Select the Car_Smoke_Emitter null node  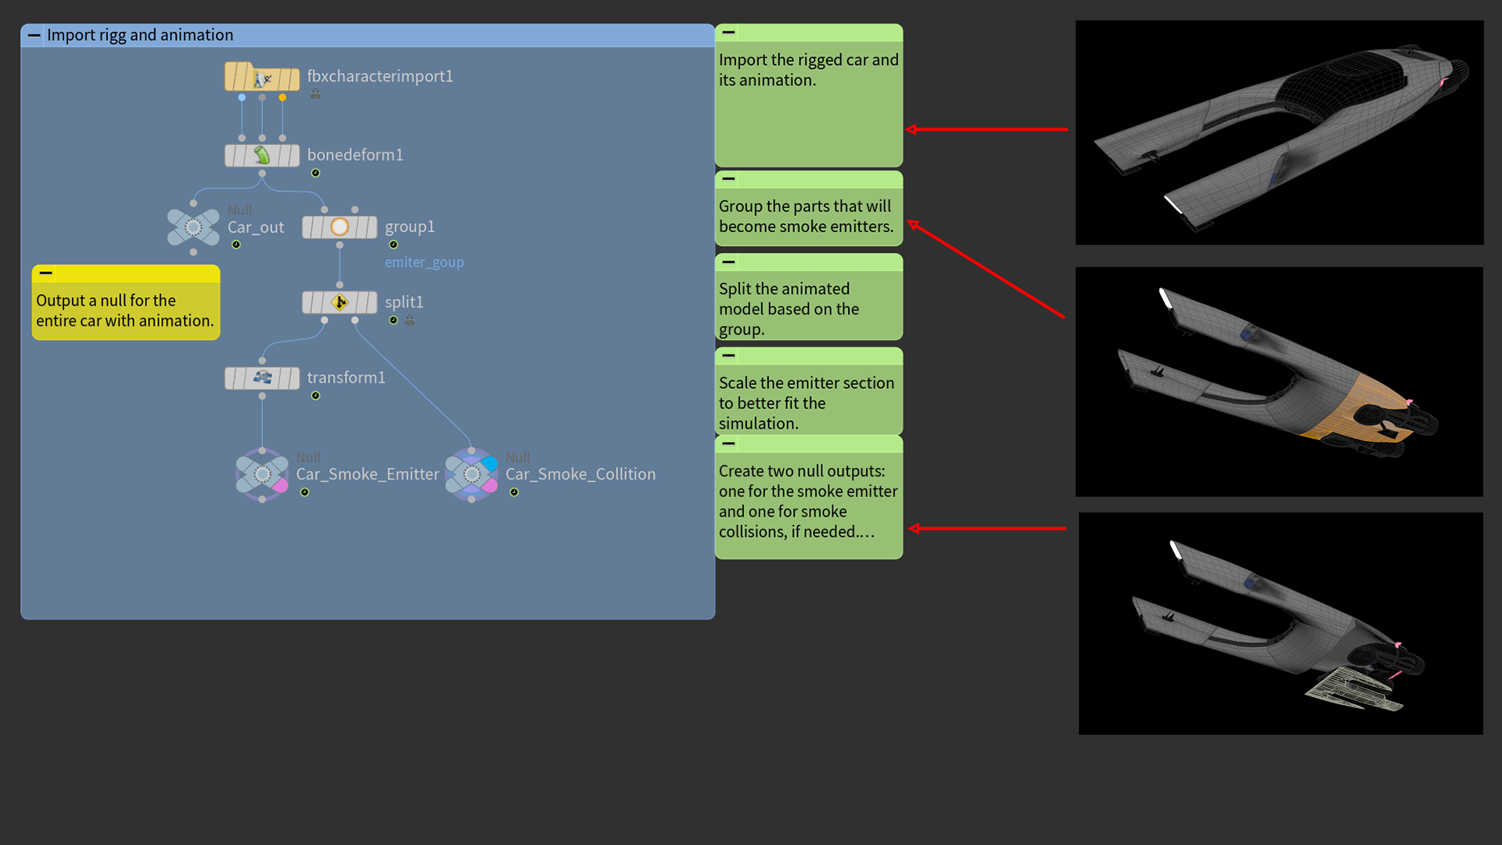[x=262, y=474]
